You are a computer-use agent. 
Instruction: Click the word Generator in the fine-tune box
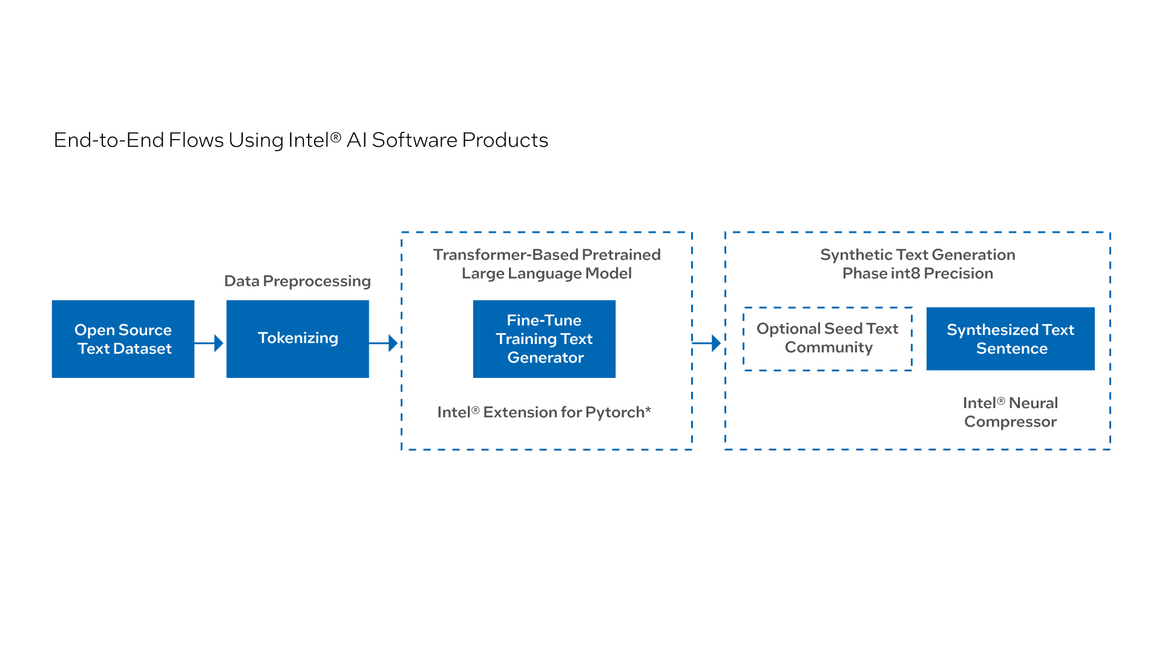545,358
